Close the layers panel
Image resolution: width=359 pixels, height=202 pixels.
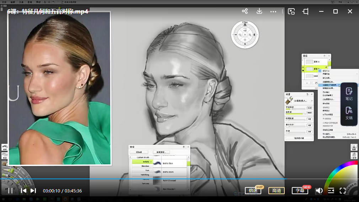329,56
